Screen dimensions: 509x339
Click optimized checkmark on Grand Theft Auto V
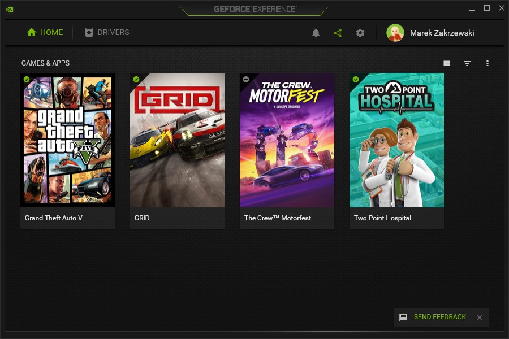point(27,79)
